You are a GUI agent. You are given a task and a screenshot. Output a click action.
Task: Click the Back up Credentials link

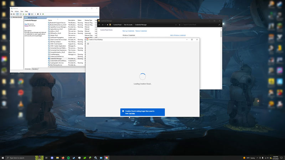click(x=128, y=31)
